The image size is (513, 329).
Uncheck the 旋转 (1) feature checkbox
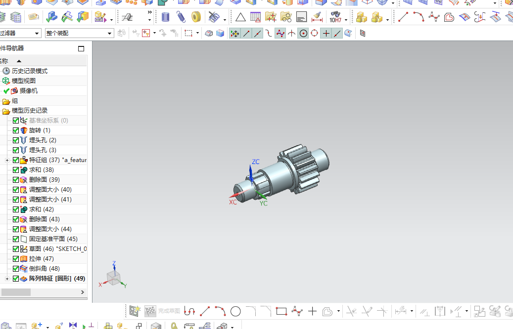pyautogui.click(x=16, y=130)
